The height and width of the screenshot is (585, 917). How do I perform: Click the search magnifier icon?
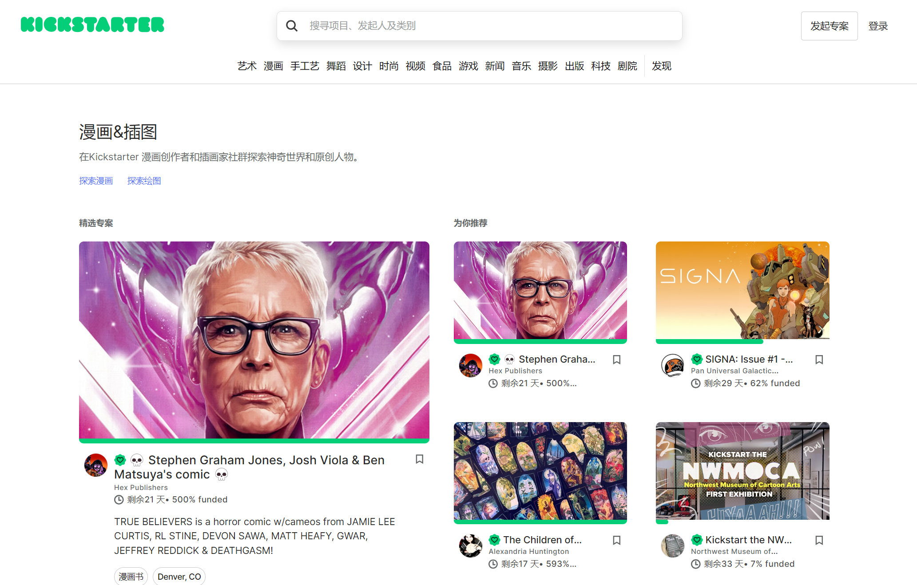coord(292,26)
